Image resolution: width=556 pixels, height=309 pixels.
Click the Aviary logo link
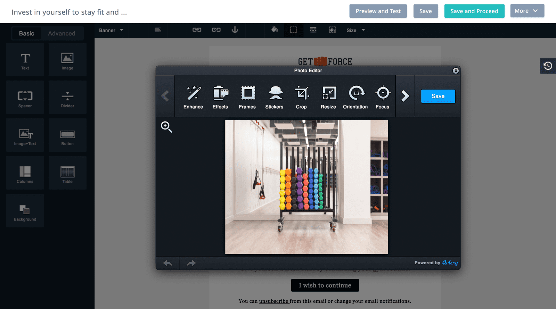point(450,263)
